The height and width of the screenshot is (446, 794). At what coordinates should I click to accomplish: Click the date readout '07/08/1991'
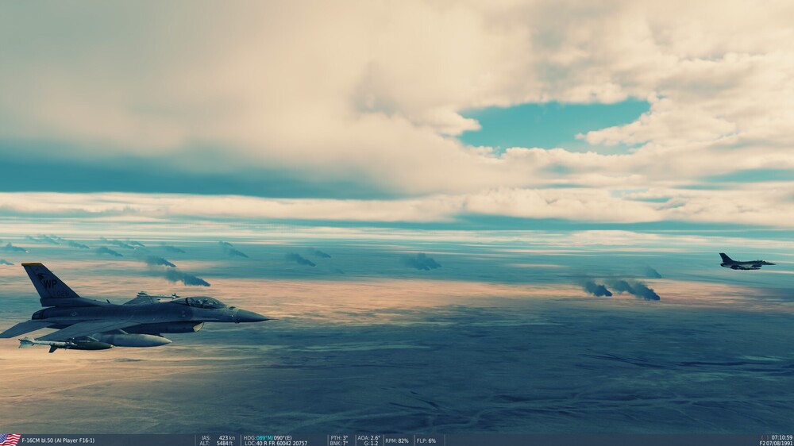click(780, 443)
